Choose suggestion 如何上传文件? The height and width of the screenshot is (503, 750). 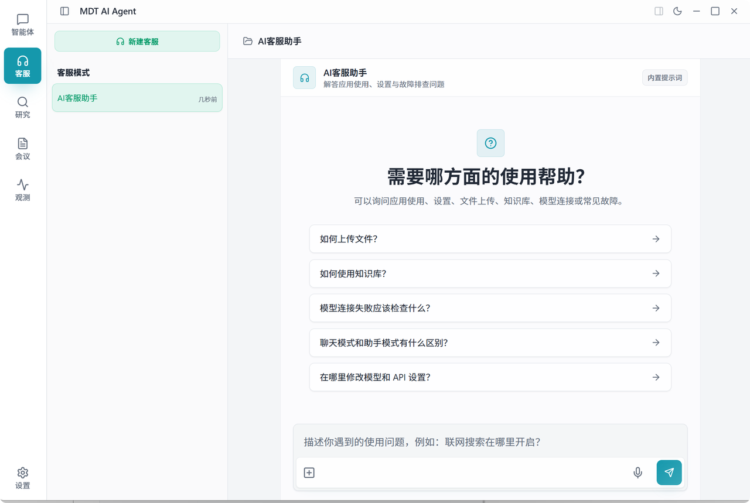tap(490, 239)
